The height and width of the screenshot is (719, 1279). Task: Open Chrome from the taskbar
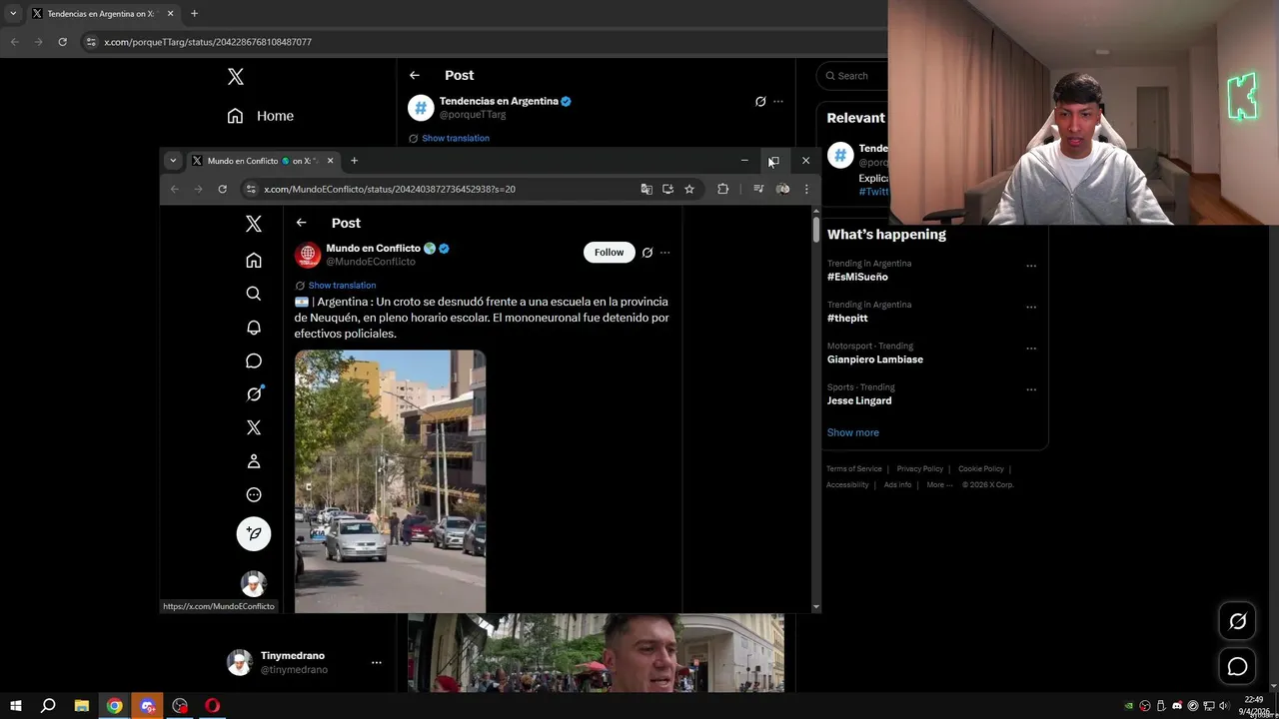[x=115, y=706]
